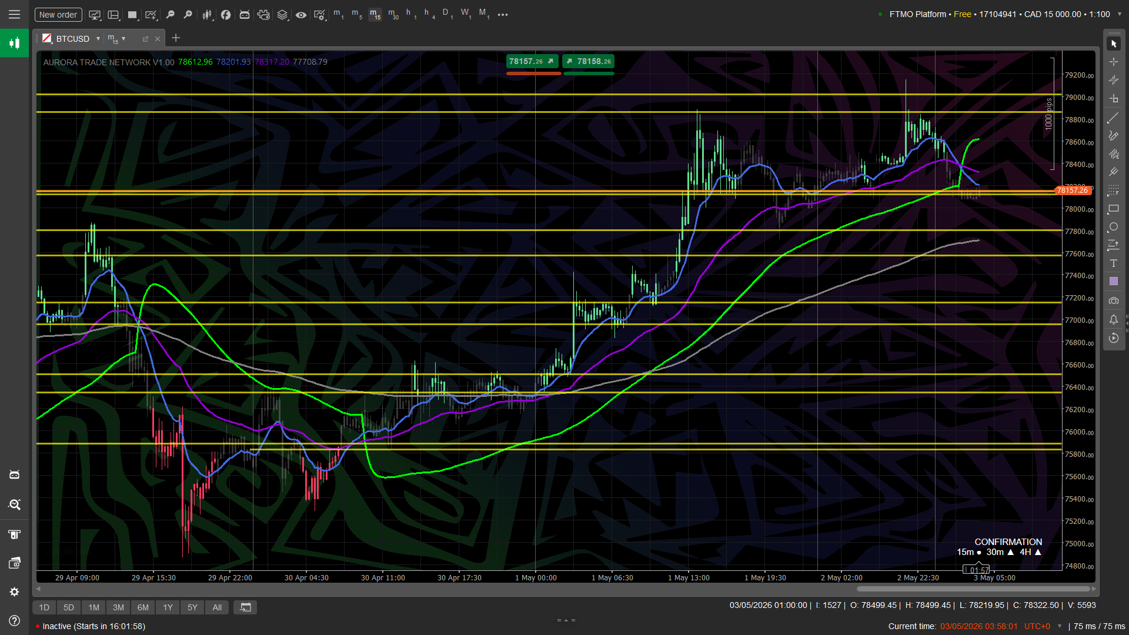Select the text T annotation tool
The width and height of the screenshot is (1129, 635).
[x=1114, y=263]
